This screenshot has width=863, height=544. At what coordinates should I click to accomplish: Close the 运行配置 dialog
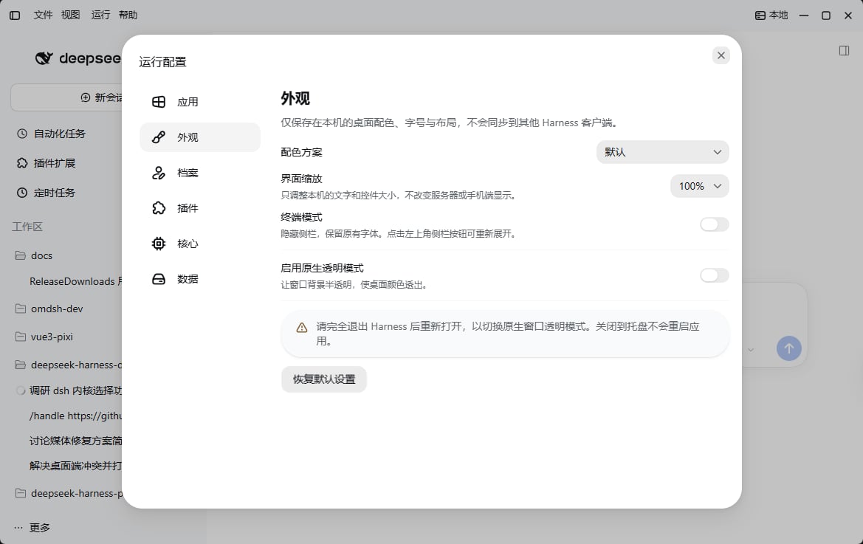721,55
